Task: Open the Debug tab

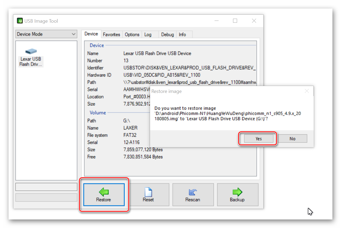Action: [167, 34]
